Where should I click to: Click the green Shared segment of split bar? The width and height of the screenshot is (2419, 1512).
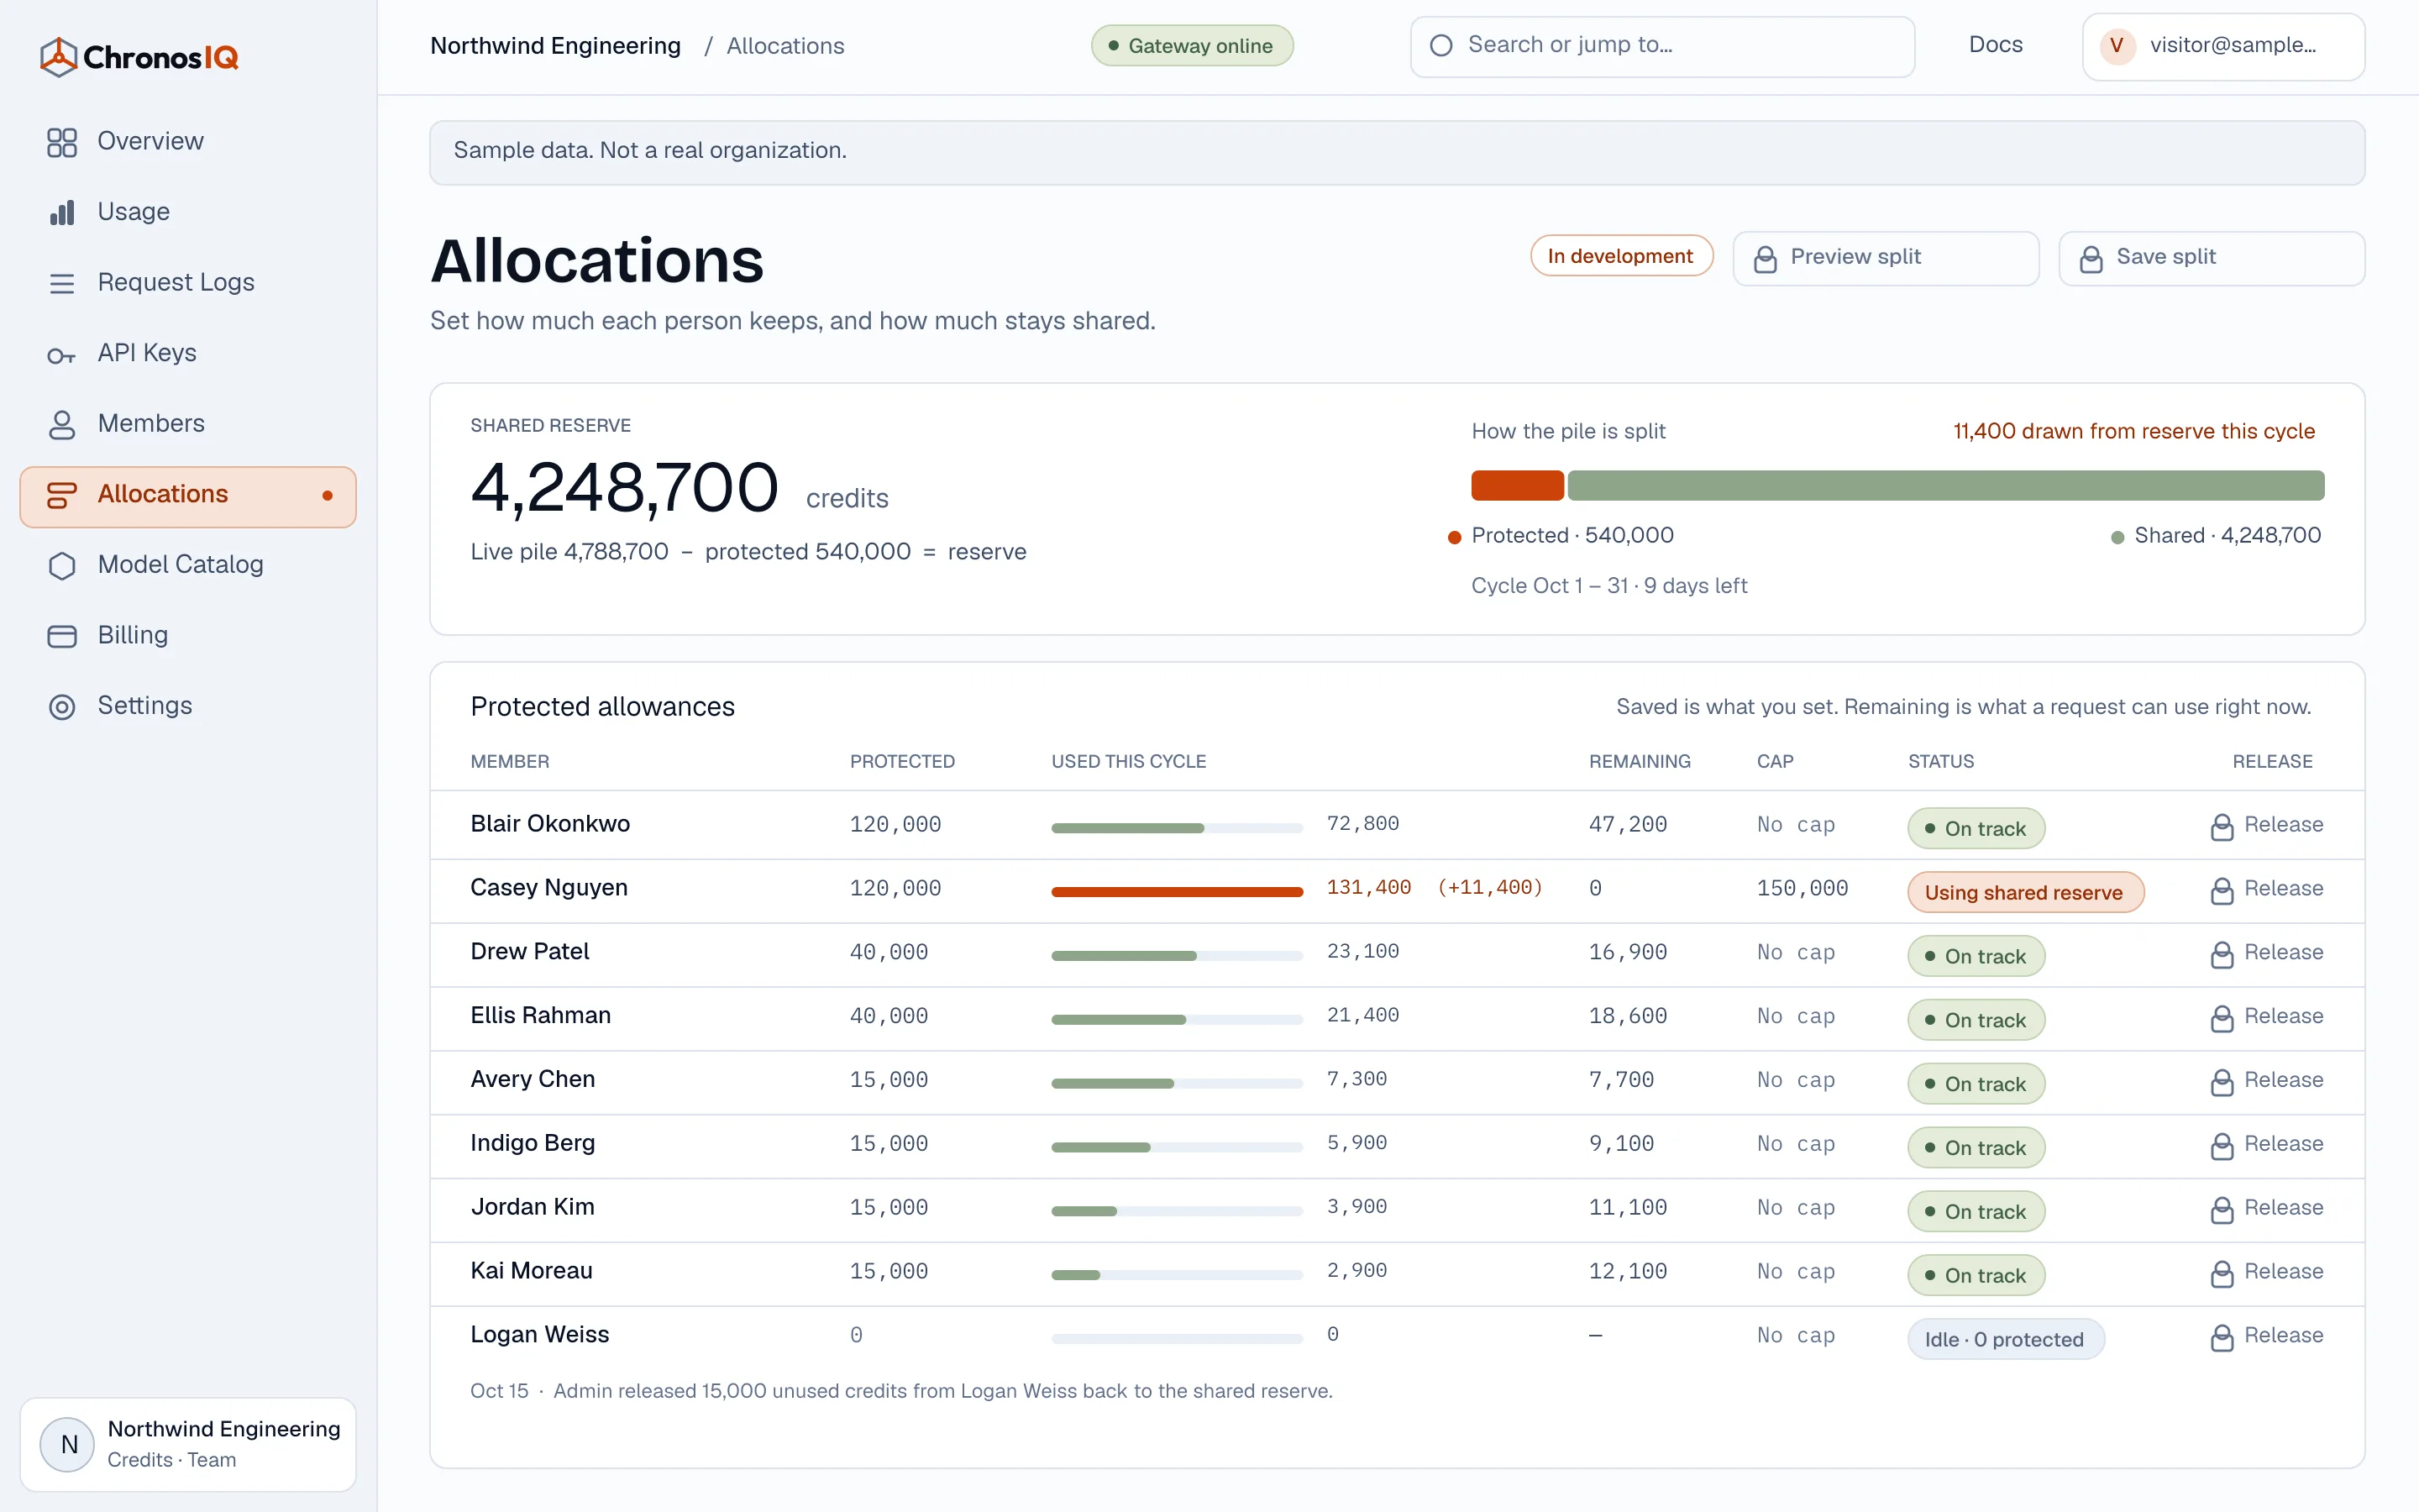pyautogui.click(x=1945, y=486)
